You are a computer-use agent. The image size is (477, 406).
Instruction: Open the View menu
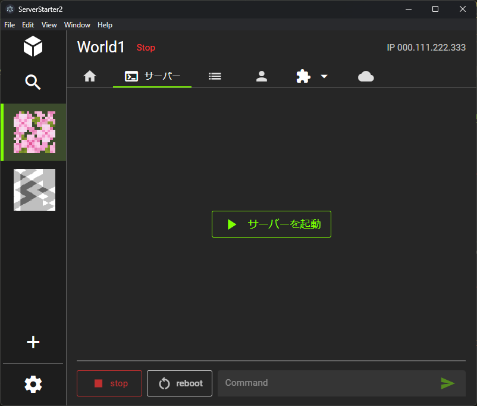49,25
